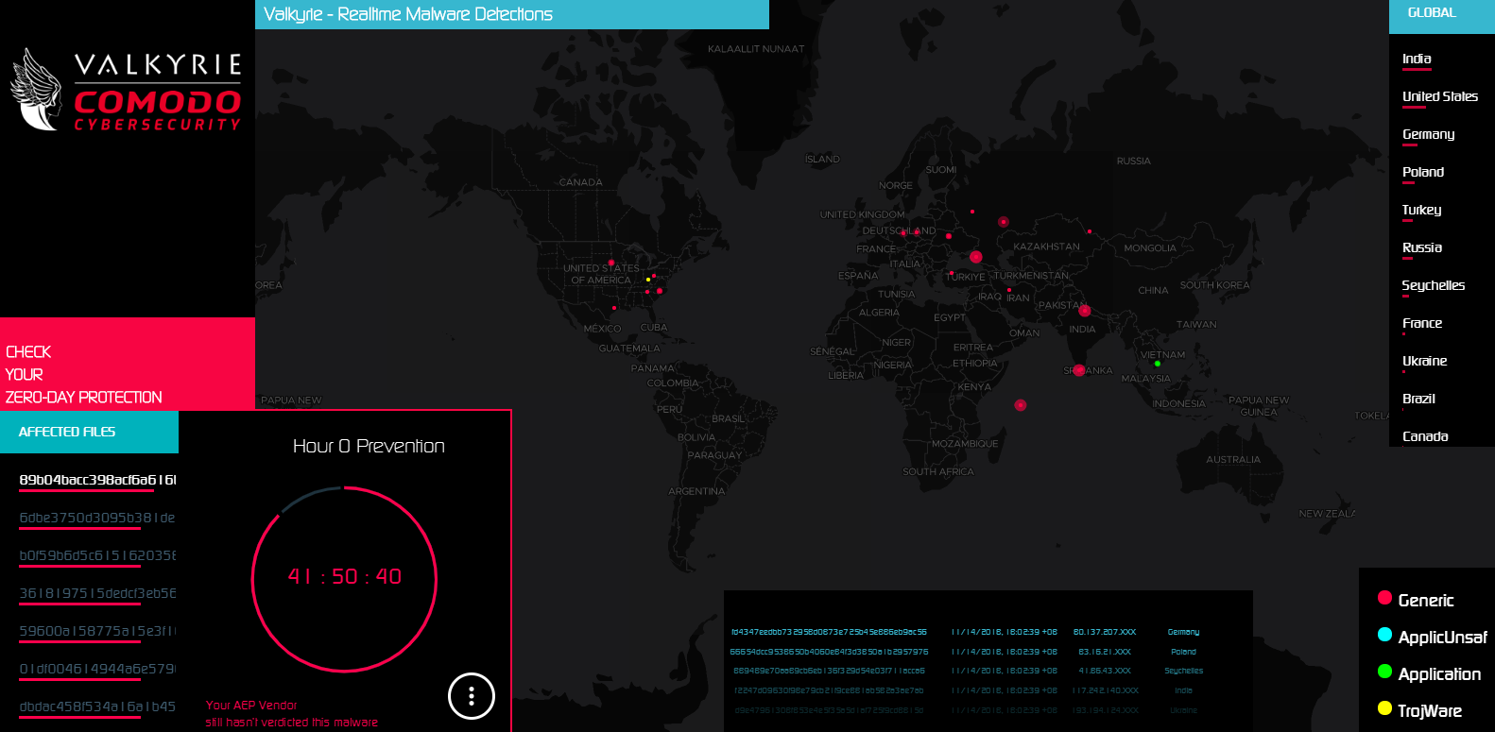Screen dimensions: 1495x732
Task: Click IP address 80.137.207.XXX in detections table
Action: click(1105, 632)
